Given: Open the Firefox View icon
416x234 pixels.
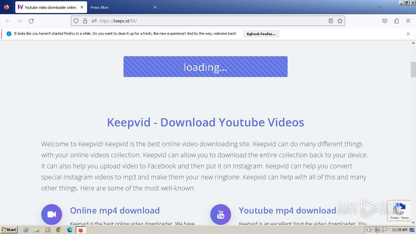Looking at the screenshot, I should [6, 7].
